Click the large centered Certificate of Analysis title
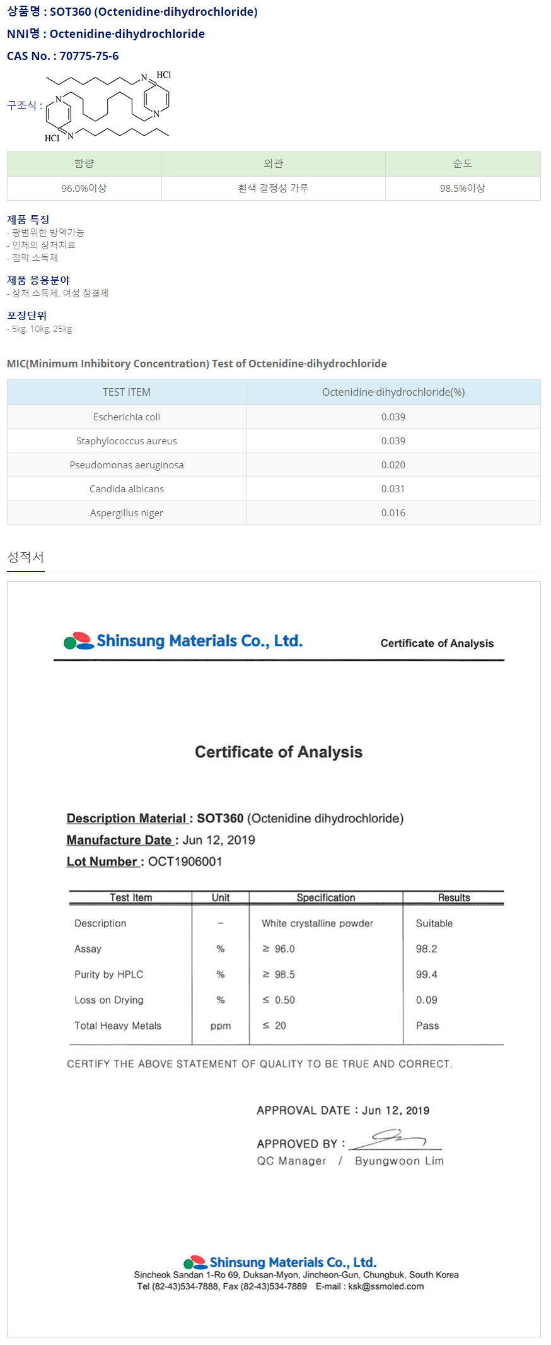The image size is (551, 1345). click(x=279, y=752)
